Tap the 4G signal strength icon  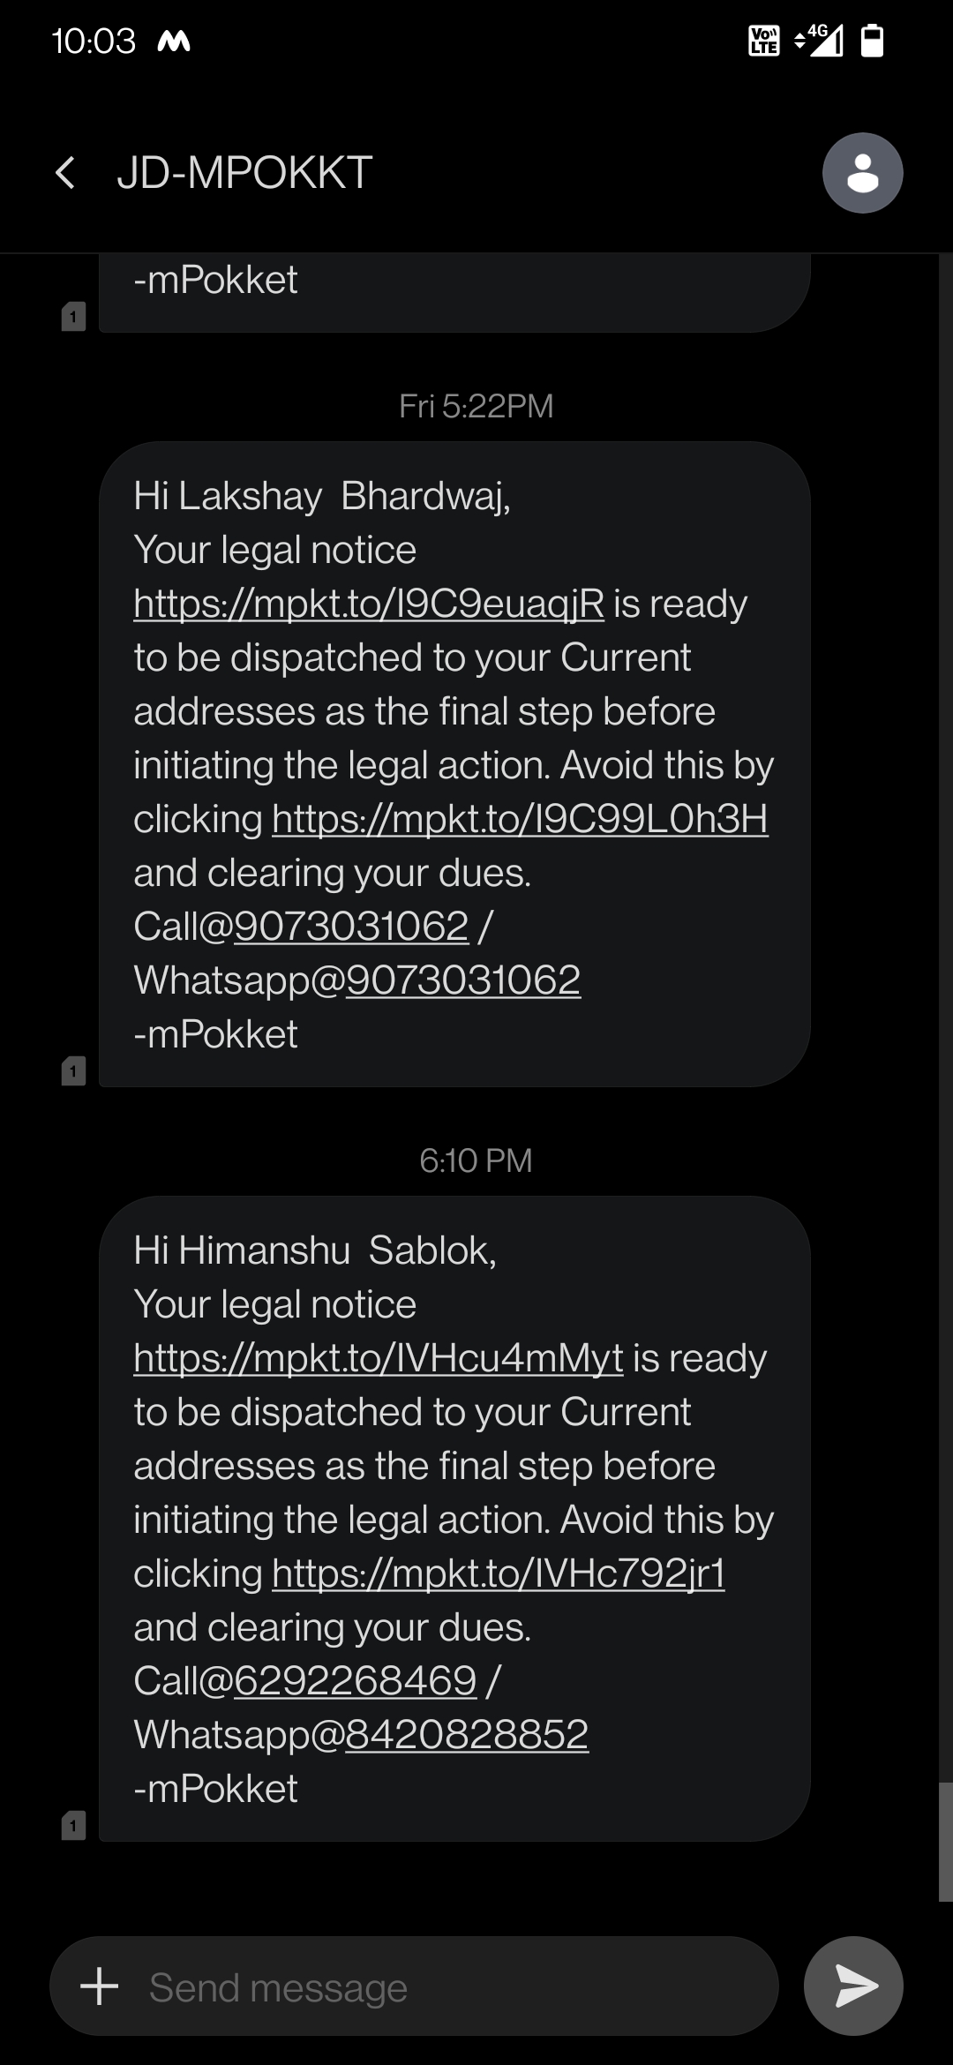coord(820,41)
